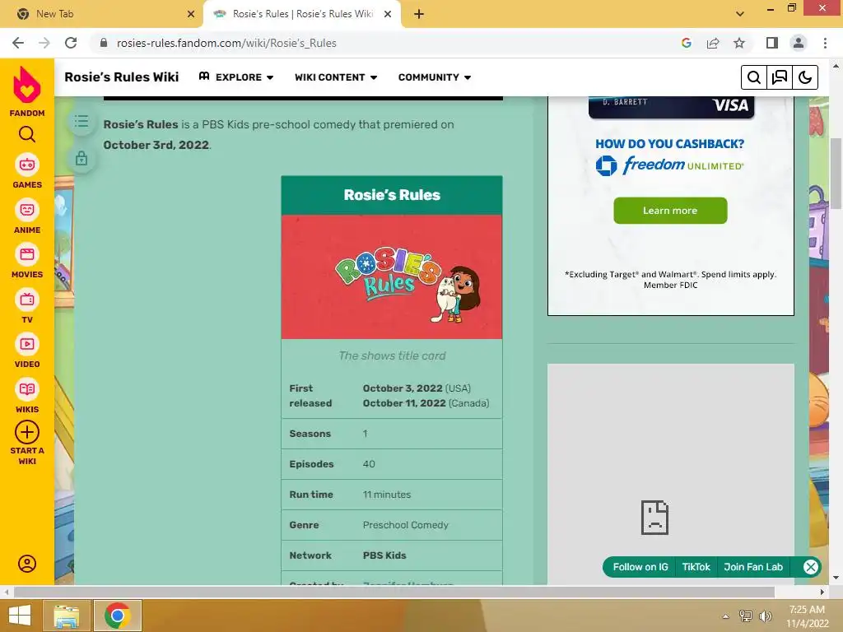This screenshot has height=632, width=843.
Task: Open the tab search chevron dropdown
Action: (x=740, y=14)
